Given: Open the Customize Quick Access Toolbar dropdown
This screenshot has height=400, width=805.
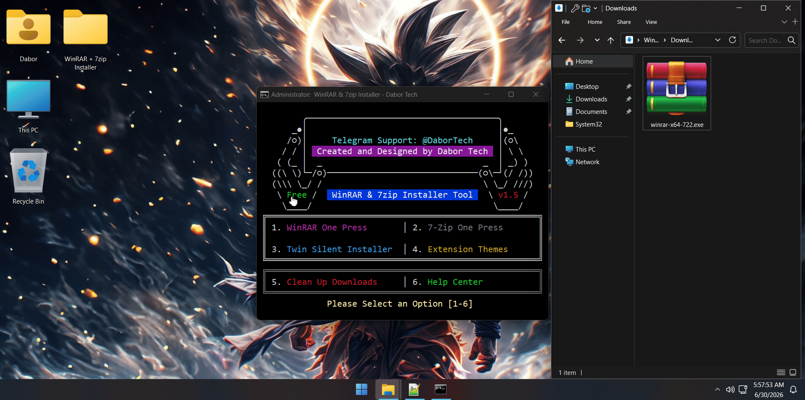Looking at the screenshot, I should pyautogui.click(x=595, y=8).
